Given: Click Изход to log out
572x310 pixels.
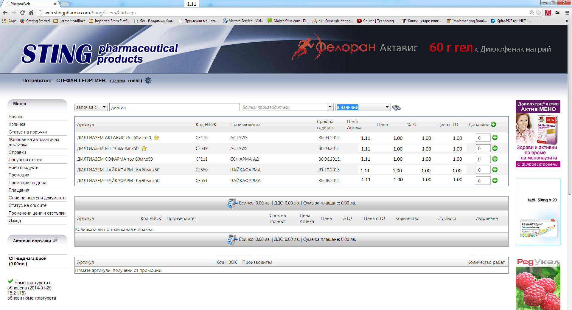Looking at the screenshot, I should tap(15, 221).
